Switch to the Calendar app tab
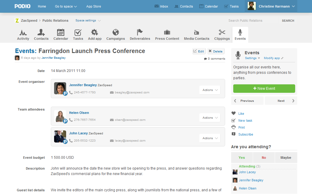The image size is (312, 194). pos(61,35)
